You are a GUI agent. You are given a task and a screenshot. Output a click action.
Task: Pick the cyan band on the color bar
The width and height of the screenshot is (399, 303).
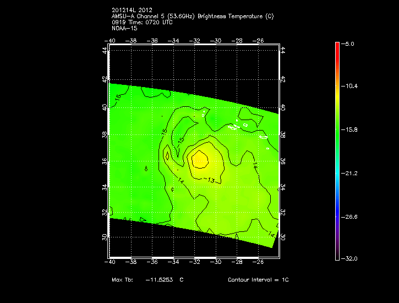click(337, 168)
